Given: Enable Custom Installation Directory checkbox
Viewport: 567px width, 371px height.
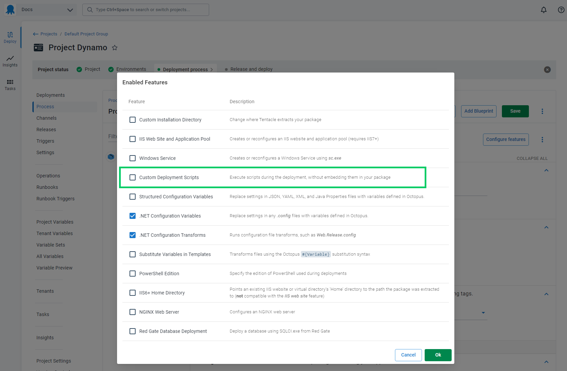Looking at the screenshot, I should click(x=133, y=120).
